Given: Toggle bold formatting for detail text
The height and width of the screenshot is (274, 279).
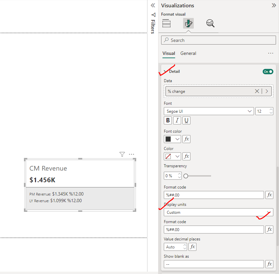Looking at the screenshot, I should pos(168,120).
